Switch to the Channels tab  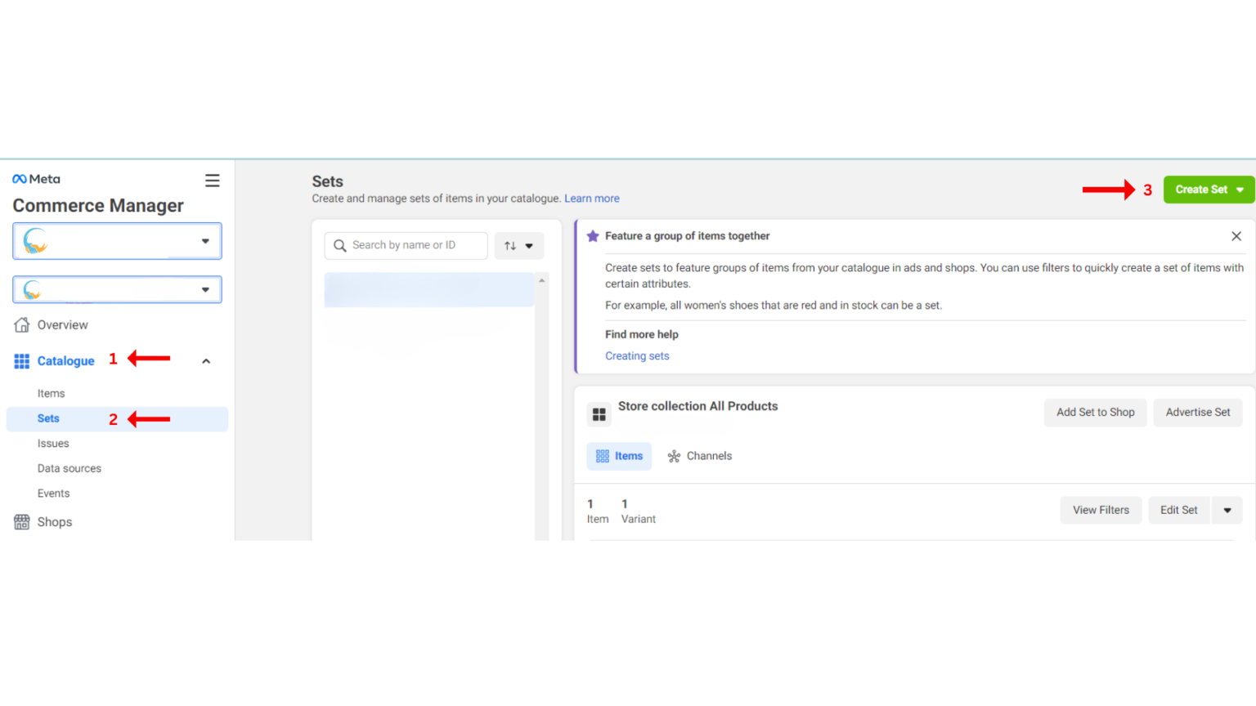tap(699, 456)
